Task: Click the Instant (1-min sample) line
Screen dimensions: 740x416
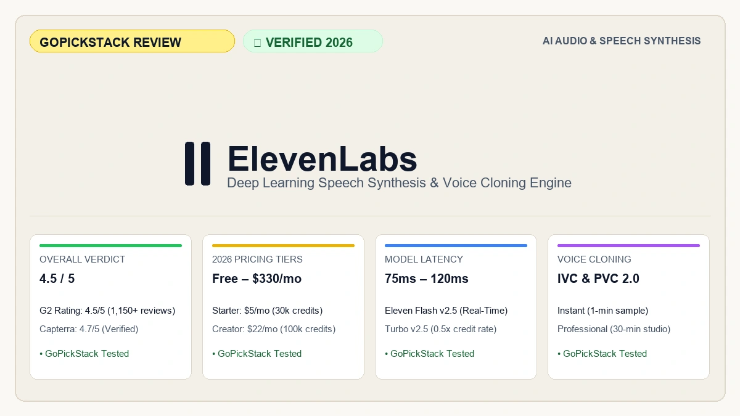Action: tap(602, 311)
